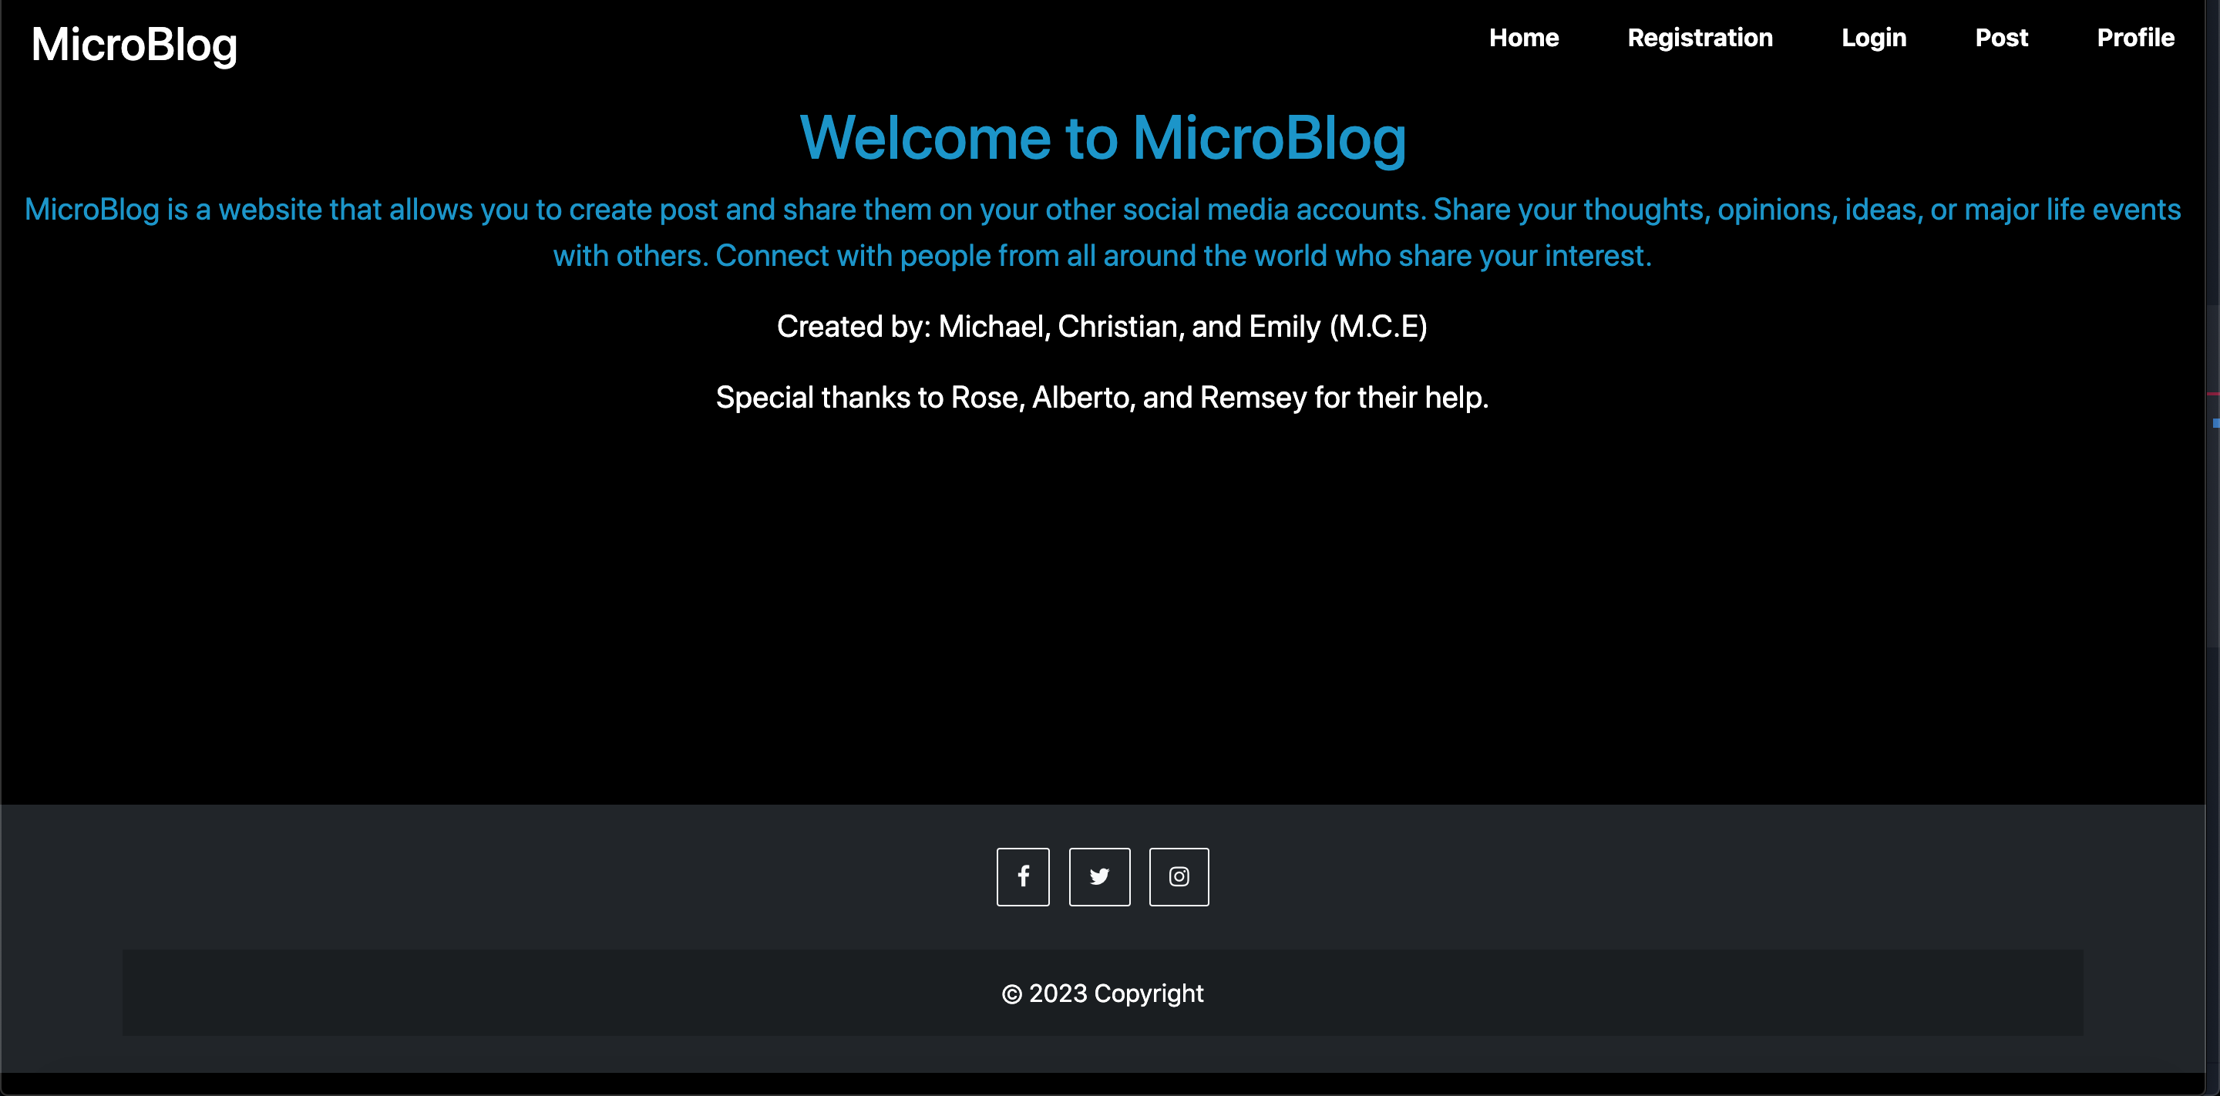Open the Instagram icon in the footer
2220x1096 pixels.
click(1179, 876)
